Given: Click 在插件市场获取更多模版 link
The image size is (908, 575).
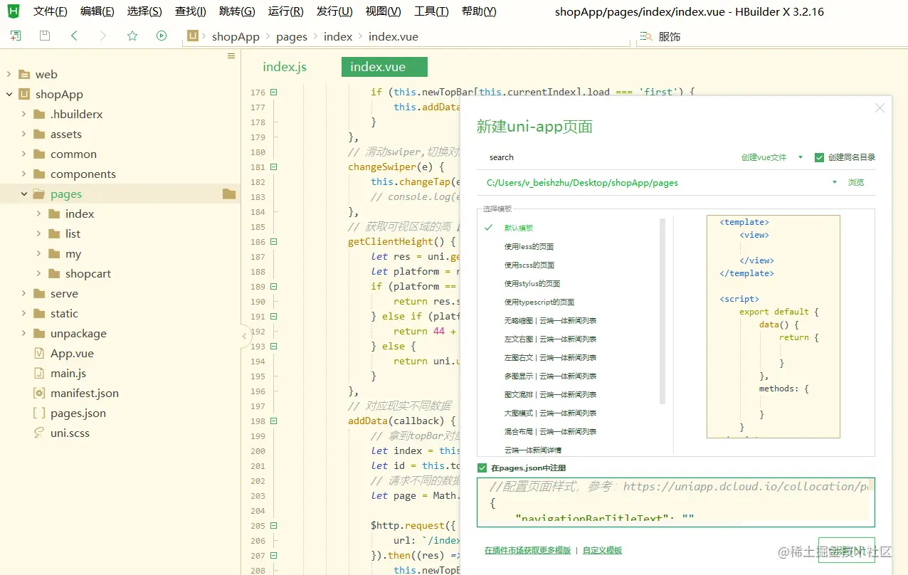Looking at the screenshot, I should 528,550.
